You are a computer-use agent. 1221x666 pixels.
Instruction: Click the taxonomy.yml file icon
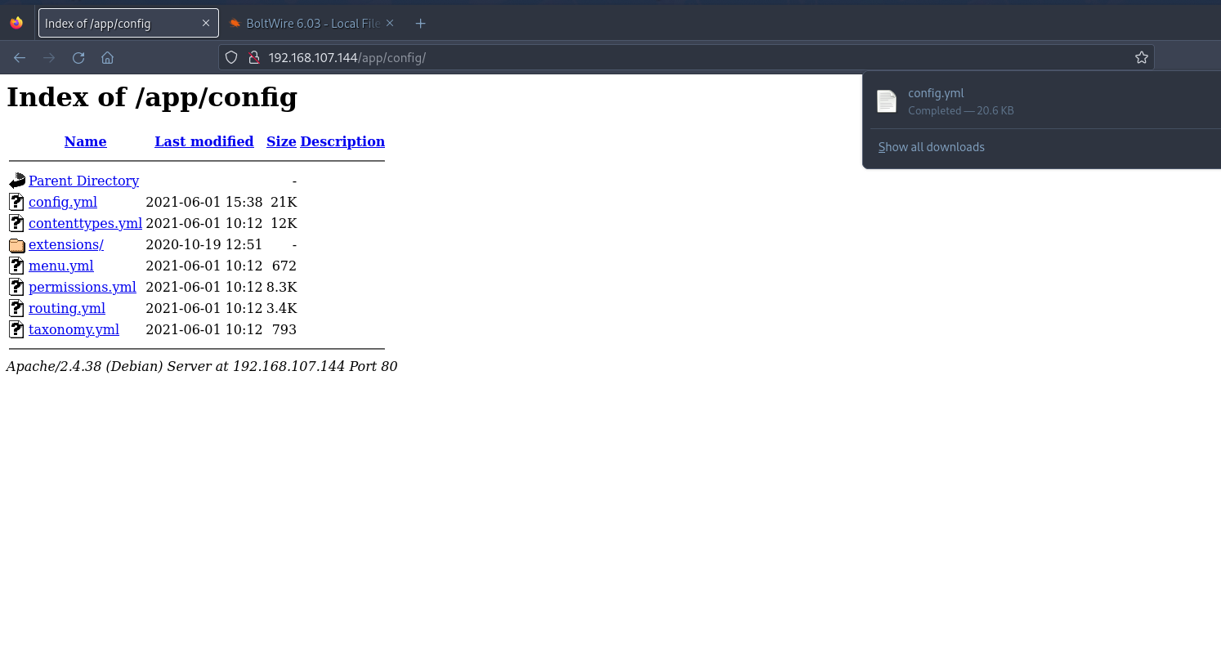point(17,329)
